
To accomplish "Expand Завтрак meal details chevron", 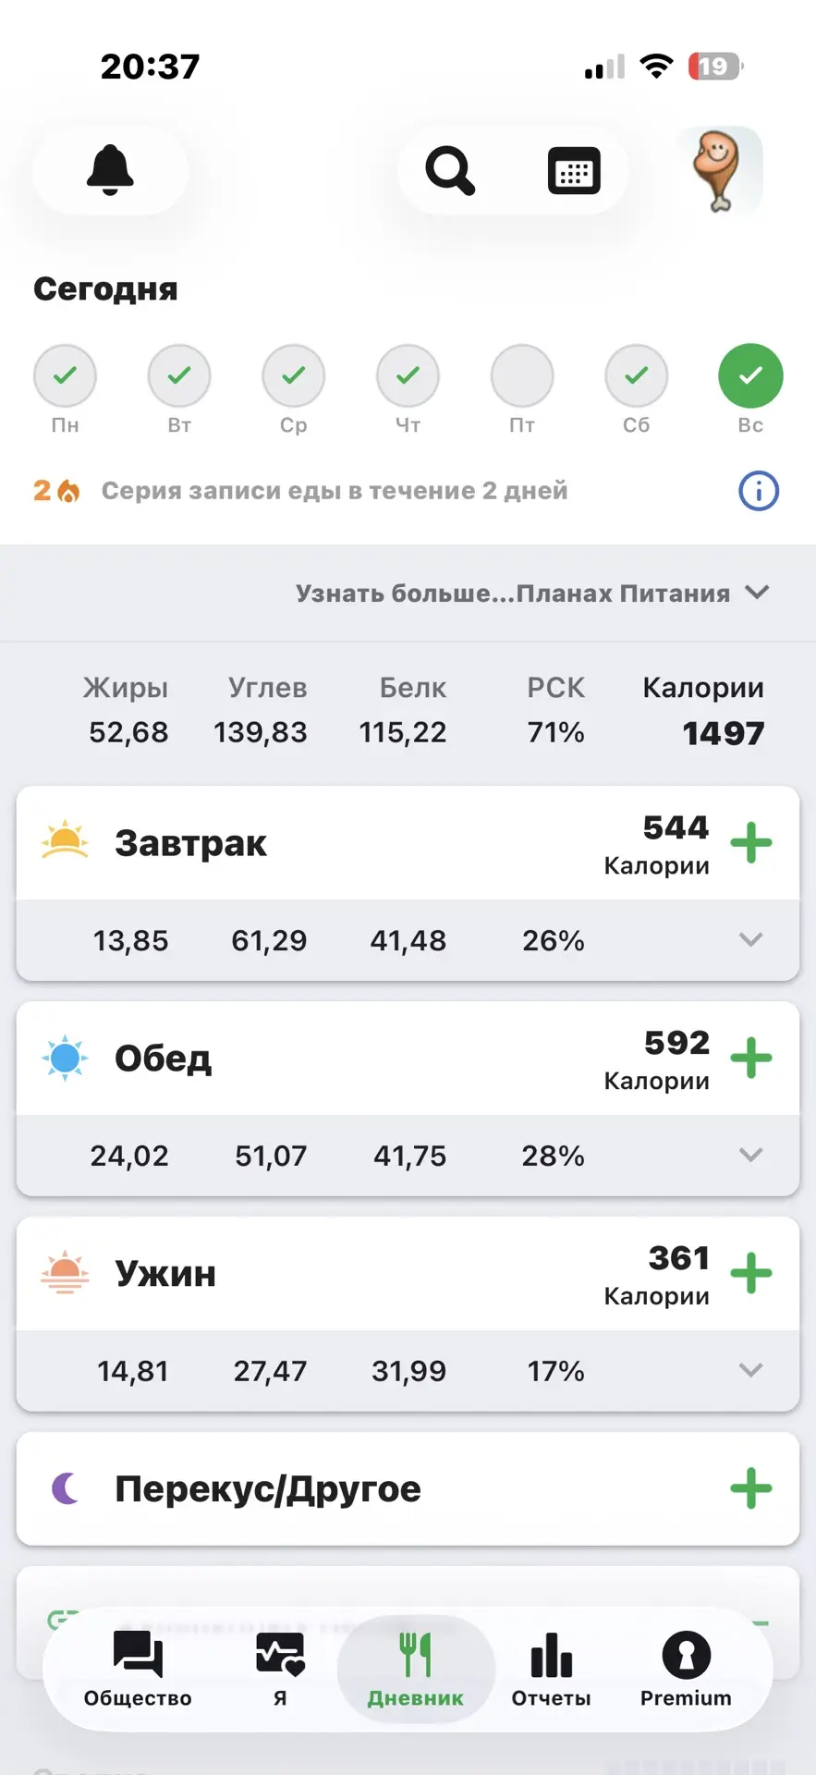I will point(751,940).
